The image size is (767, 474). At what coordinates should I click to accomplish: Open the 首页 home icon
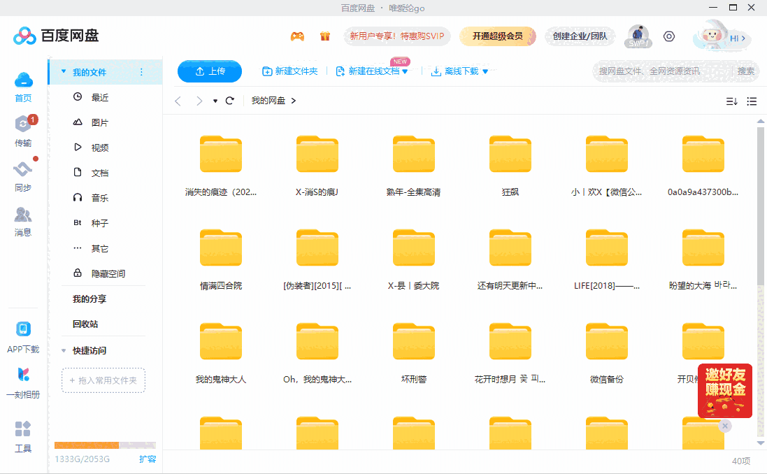coord(23,85)
